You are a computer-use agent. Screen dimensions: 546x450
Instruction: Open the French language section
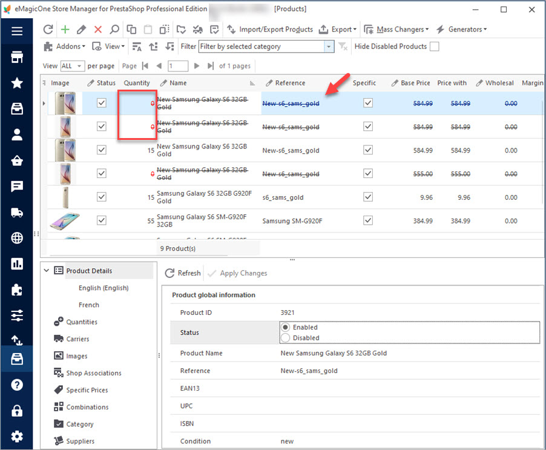[x=89, y=305]
